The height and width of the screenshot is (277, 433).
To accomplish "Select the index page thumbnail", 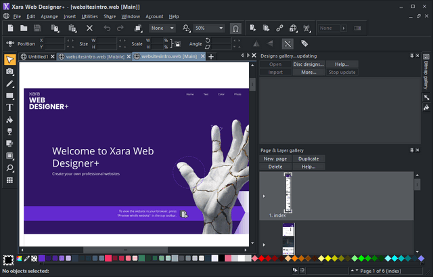I will point(288,192).
